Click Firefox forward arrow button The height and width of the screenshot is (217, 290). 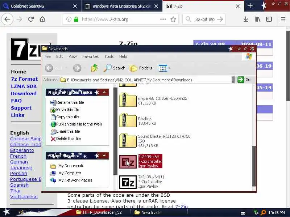tap(19, 19)
